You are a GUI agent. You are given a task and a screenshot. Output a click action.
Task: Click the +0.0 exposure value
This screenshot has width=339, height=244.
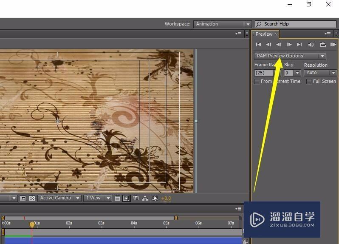tap(166, 199)
